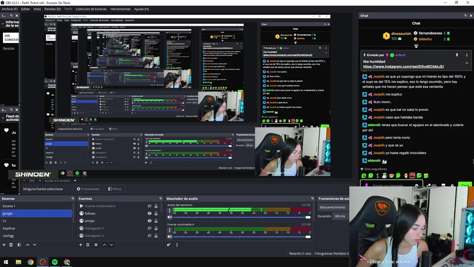
Task: Open Spotify from the Windows taskbar
Action: (x=55, y=262)
